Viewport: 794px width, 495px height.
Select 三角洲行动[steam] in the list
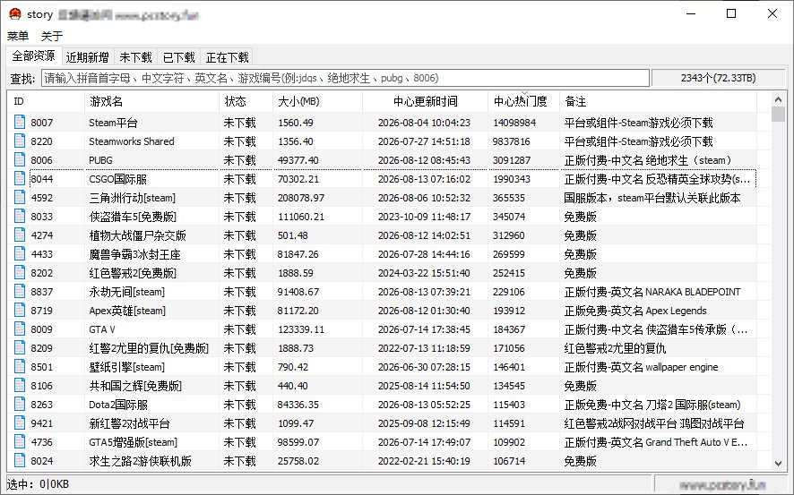tap(132, 198)
